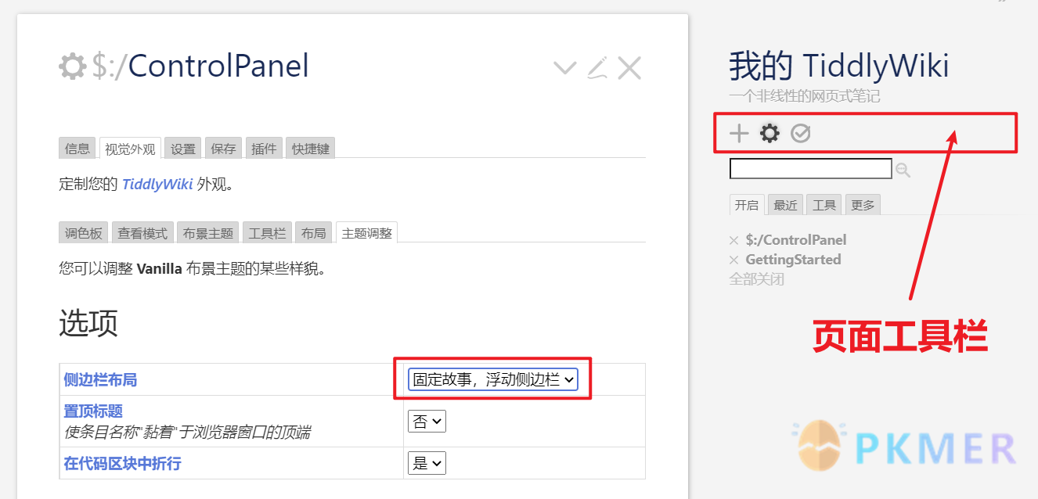Select the 主题调整 sub-tab
This screenshot has height=499, width=1038.
pyautogui.click(x=367, y=232)
